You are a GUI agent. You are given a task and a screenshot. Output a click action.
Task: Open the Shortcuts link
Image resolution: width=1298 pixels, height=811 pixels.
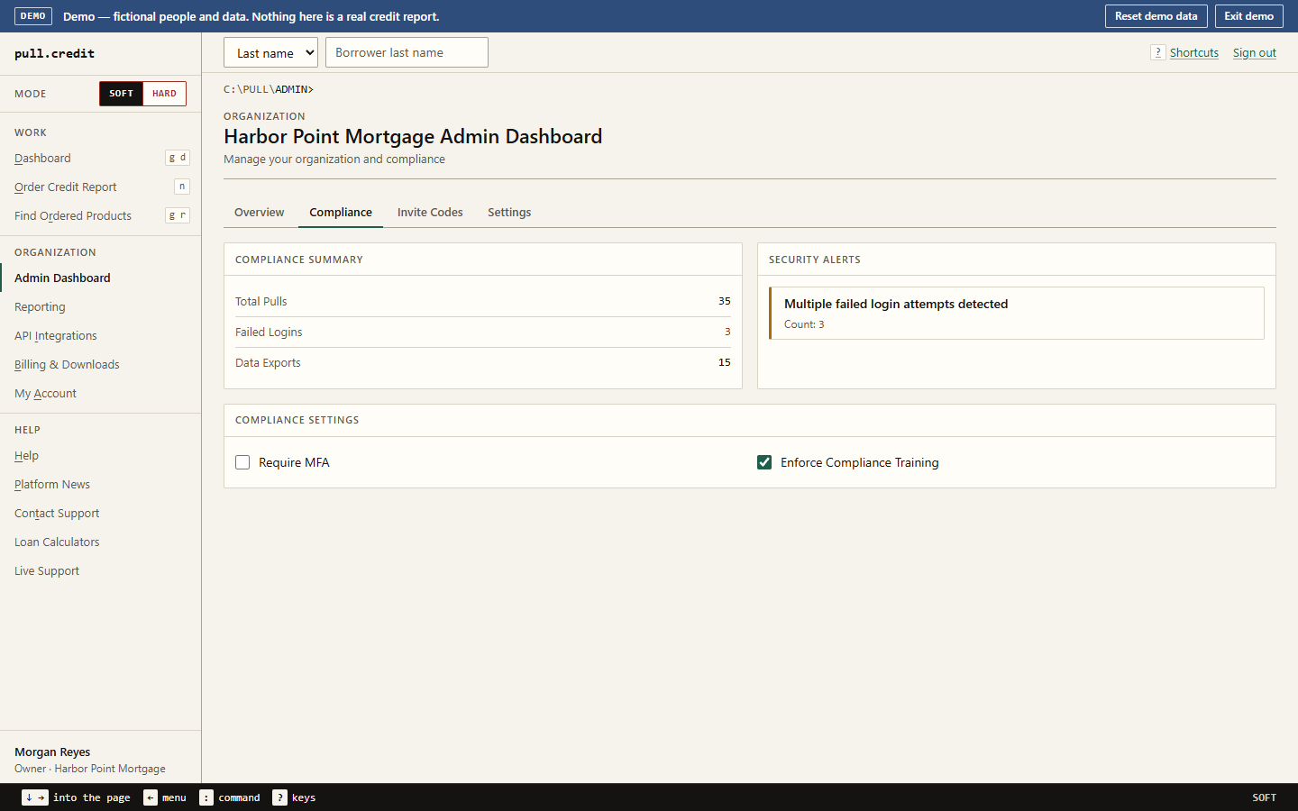point(1194,53)
